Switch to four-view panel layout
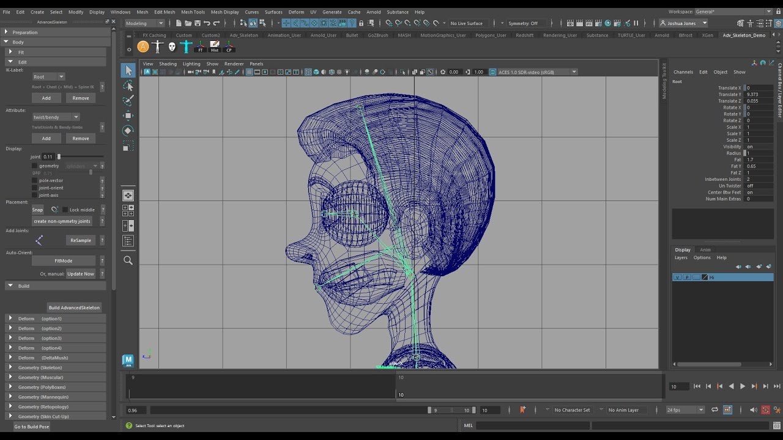Viewport: 783px width, 440px height. (128, 211)
